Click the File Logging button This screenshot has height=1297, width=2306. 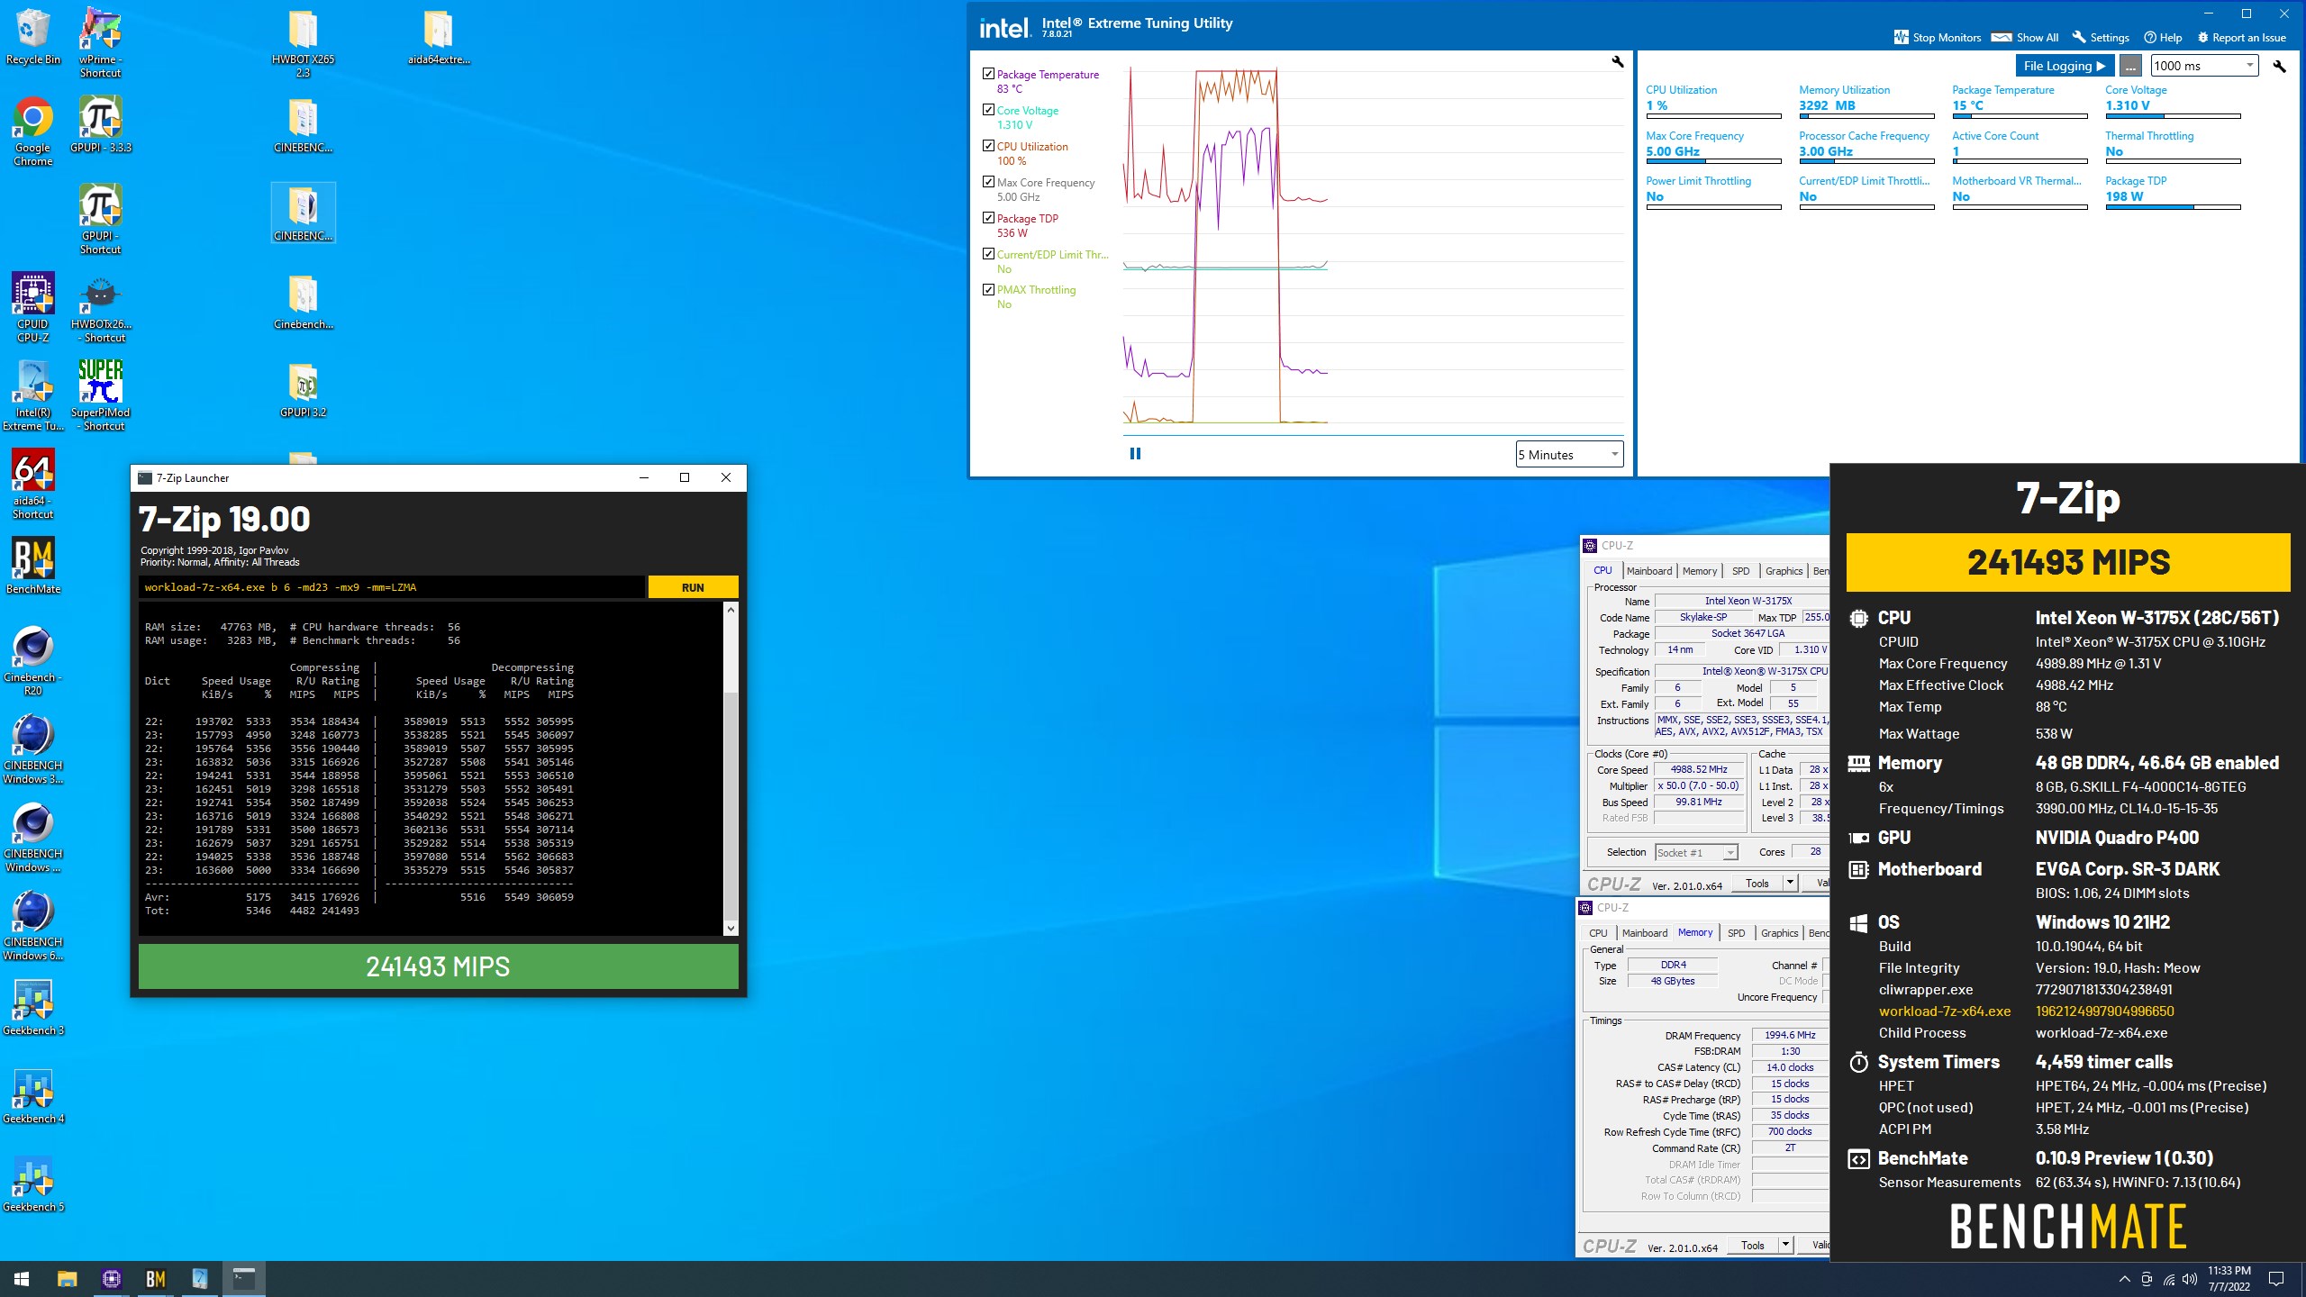(2065, 66)
